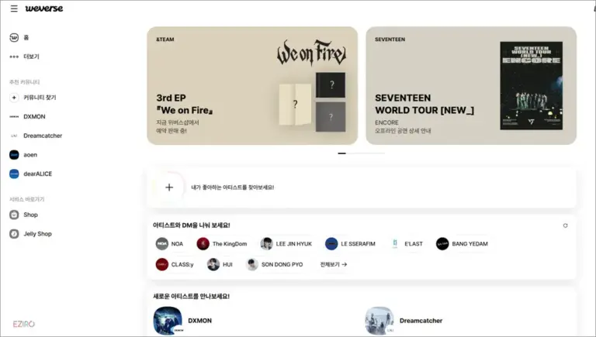Open the Jelly Shop icon
The width and height of the screenshot is (596, 337).
point(14,234)
